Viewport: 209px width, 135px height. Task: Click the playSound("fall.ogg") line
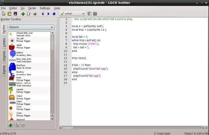point(87,76)
